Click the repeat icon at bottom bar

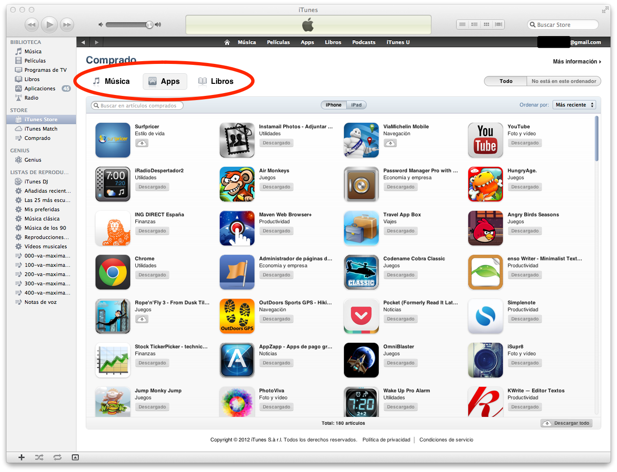57,457
